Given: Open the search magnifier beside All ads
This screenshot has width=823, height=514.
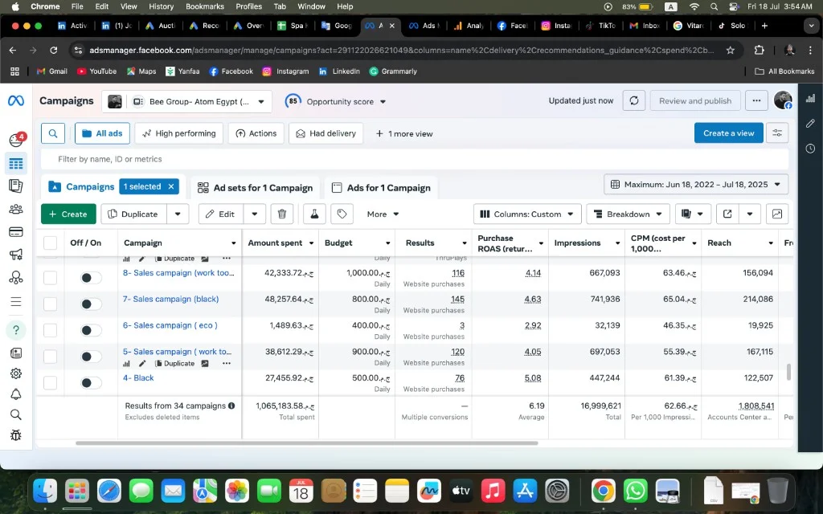Looking at the screenshot, I should click(53, 133).
